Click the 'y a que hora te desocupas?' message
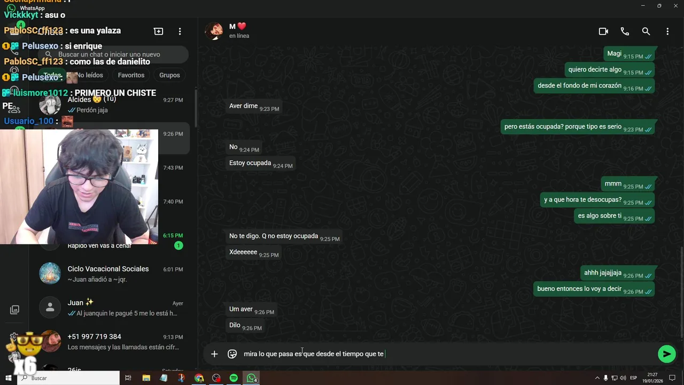The image size is (684, 385). pos(597,200)
